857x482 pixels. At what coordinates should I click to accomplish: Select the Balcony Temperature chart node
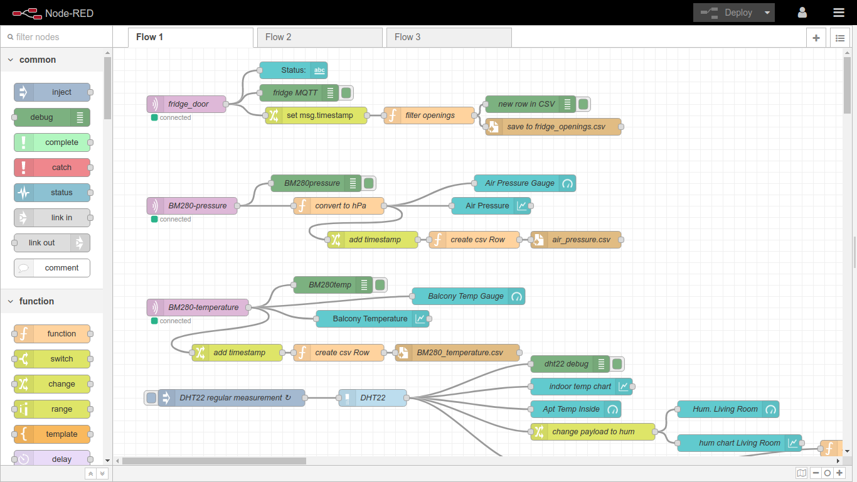tap(373, 319)
